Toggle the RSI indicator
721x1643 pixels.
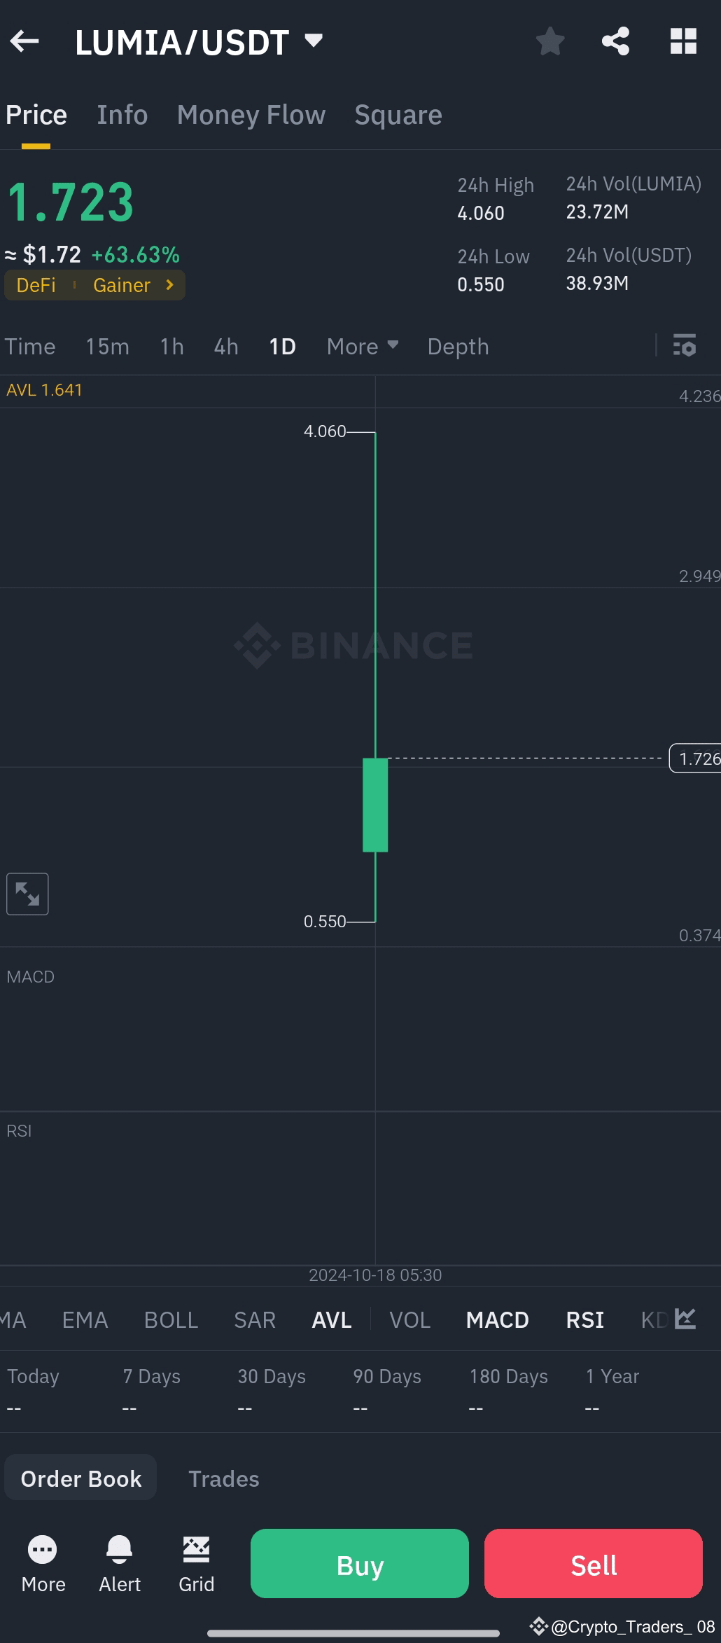point(584,1319)
